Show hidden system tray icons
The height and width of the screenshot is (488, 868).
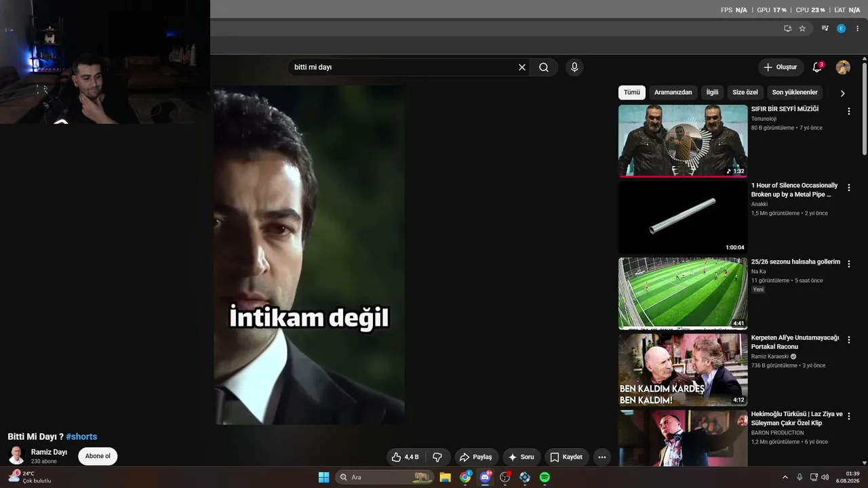coord(785,477)
